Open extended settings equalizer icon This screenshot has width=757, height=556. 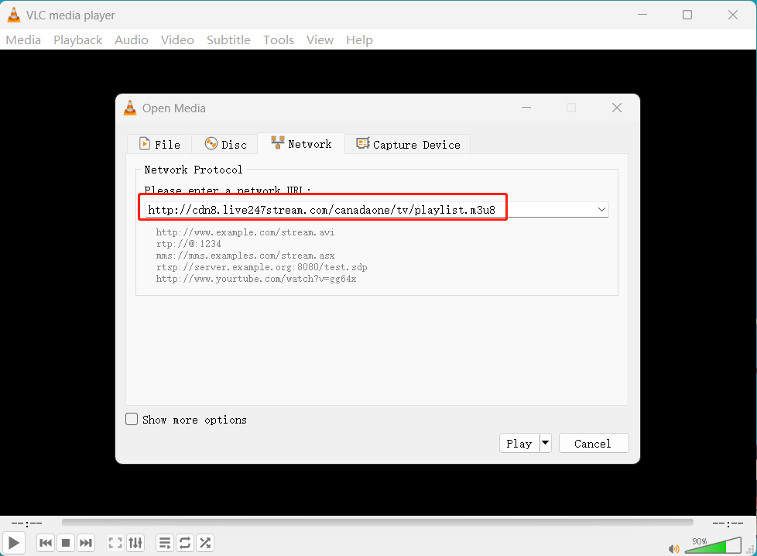pos(135,543)
